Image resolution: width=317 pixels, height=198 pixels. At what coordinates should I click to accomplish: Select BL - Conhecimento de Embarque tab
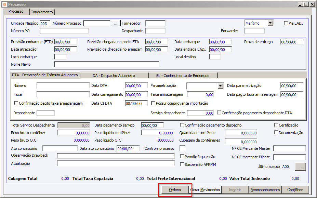pyautogui.click(x=183, y=76)
